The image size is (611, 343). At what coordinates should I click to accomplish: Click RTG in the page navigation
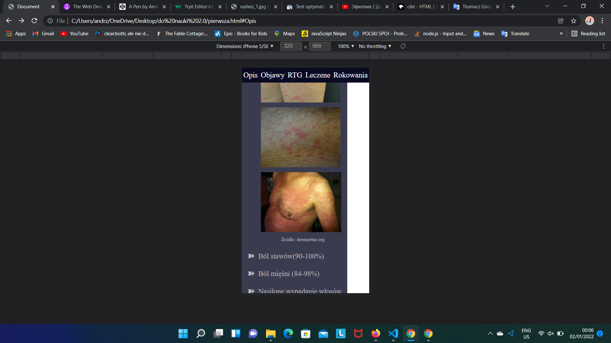[x=295, y=75]
